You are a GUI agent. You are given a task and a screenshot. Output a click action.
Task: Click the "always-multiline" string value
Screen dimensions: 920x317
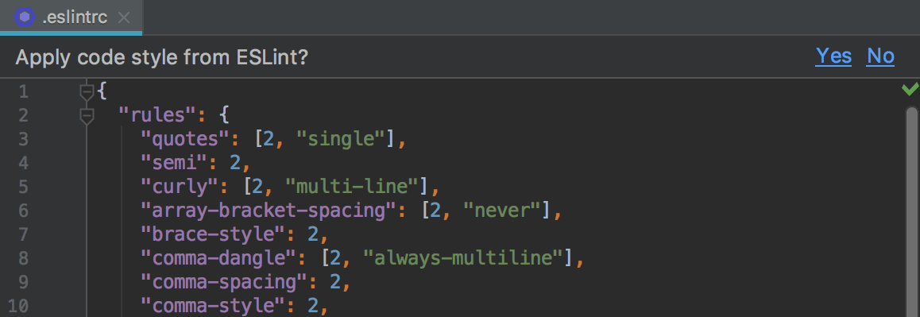pyautogui.click(x=463, y=257)
